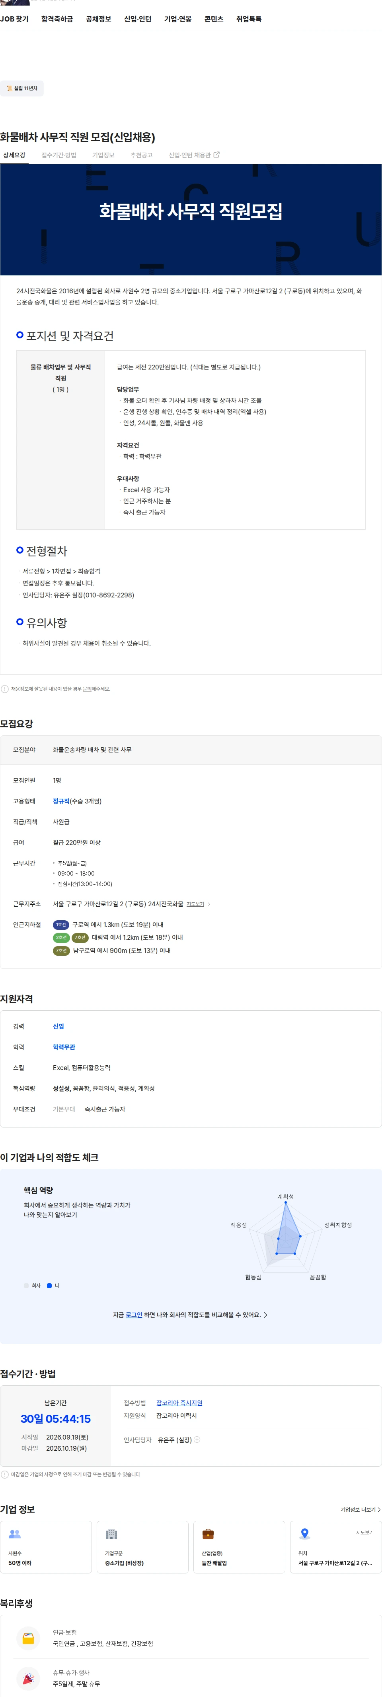The width and height of the screenshot is (382, 1697).
Task: Click the 로그인 link in 적합도 section
Action: click(134, 1315)
